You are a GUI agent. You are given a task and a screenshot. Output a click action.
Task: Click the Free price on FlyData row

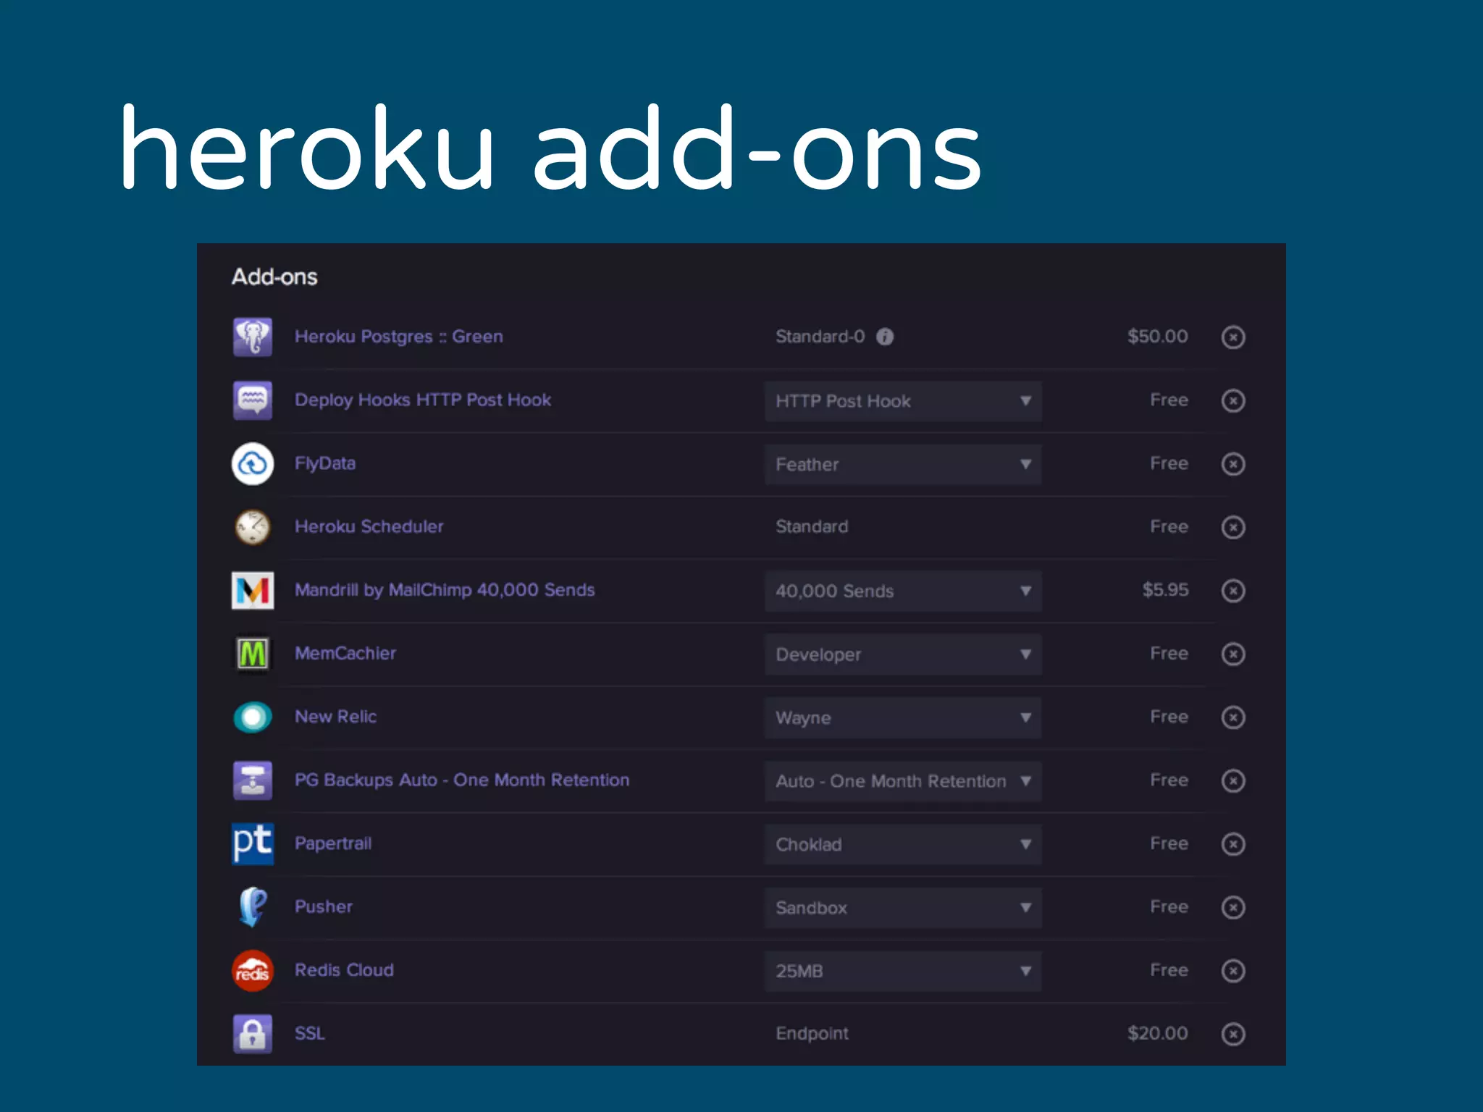1169,463
